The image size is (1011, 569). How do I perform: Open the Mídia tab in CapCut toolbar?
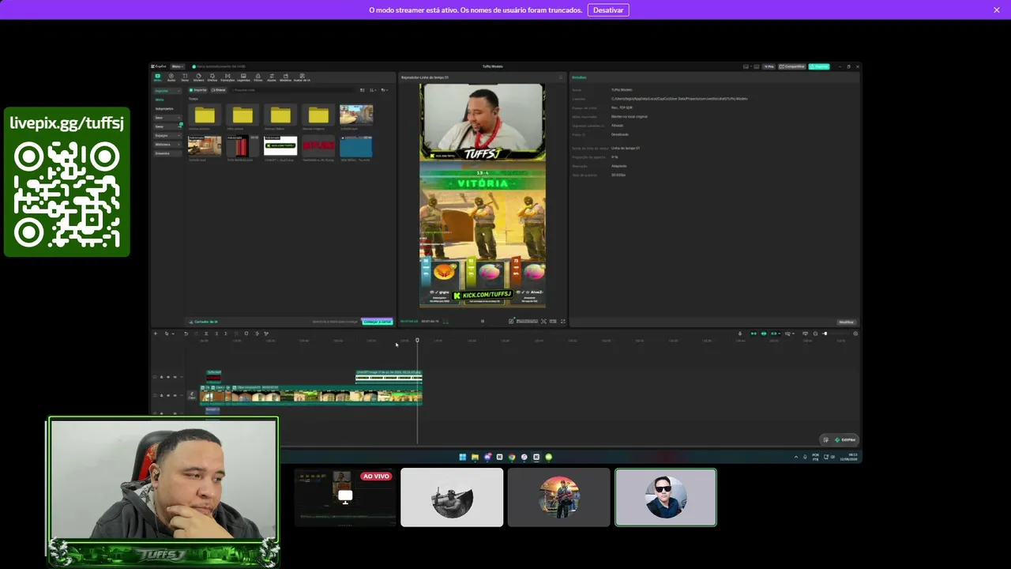[157, 77]
